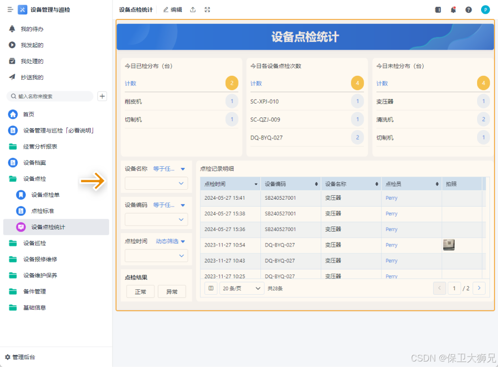Open the 20 条/页 page size dropdown
The image size is (498, 367).
[x=242, y=288]
